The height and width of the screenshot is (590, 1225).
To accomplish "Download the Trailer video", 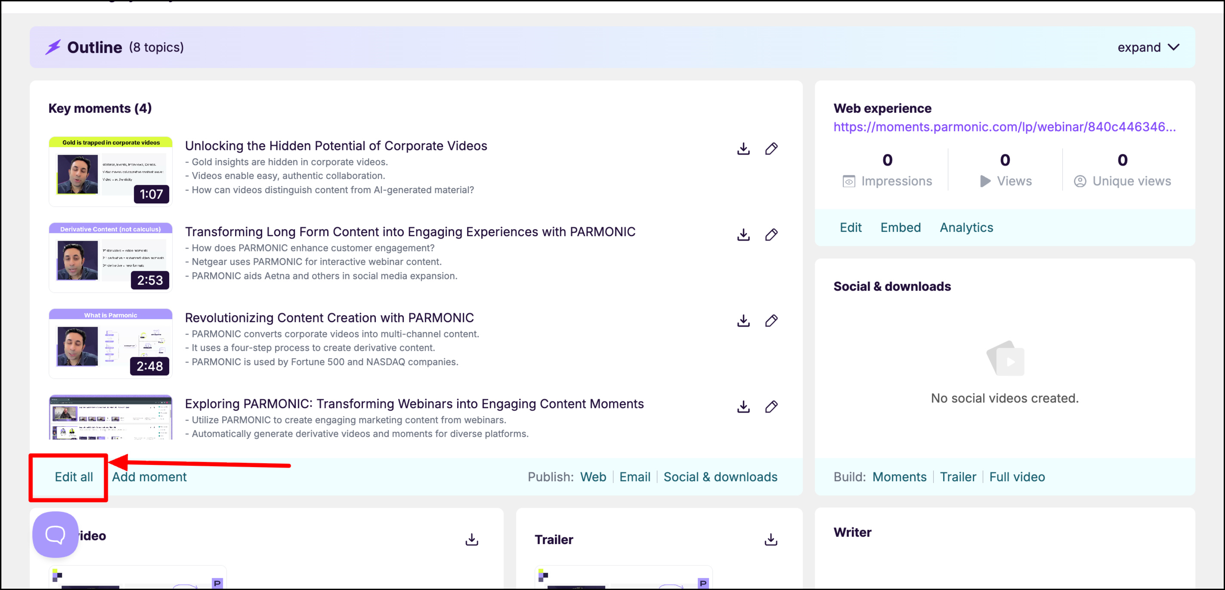I will tap(770, 539).
